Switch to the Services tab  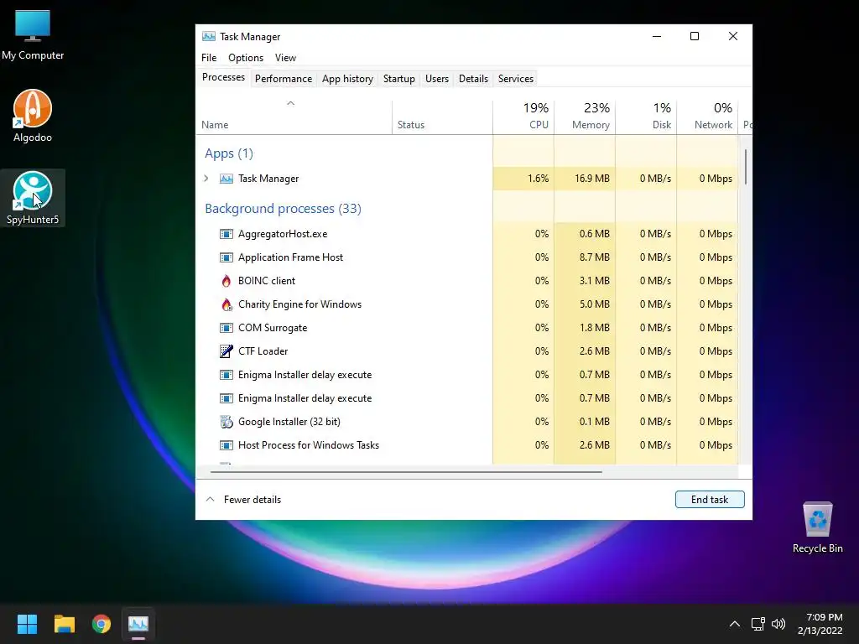tap(516, 78)
